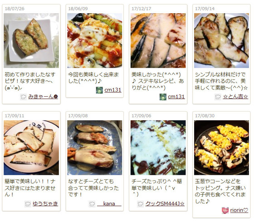Click cm131's avatar under the 18/06/09 post
Viewport: 254px width, 222px height.
(x=99, y=90)
